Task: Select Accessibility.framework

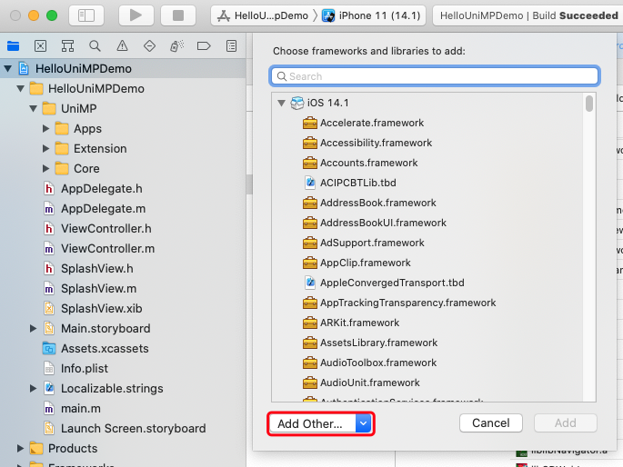Action: 367,143
